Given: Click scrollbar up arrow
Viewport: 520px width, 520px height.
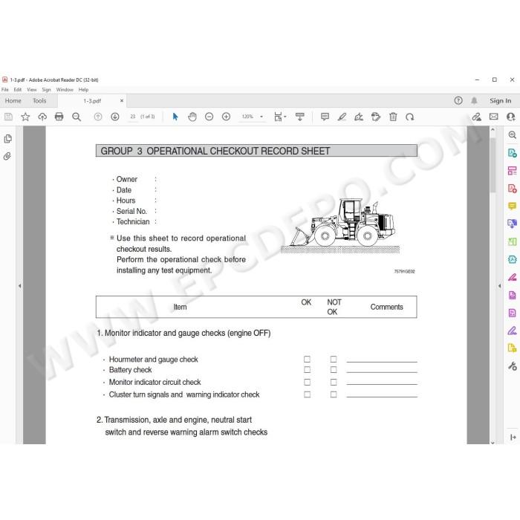Looking at the screenshot, I should tap(493, 130).
